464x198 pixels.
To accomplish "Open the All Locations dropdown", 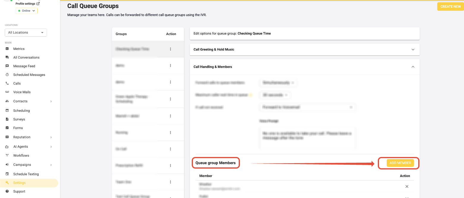I will 26,32.
